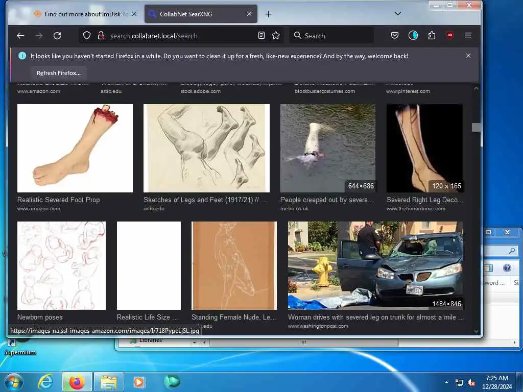Click the Woman drives with severed leg title
Image resolution: width=523 pixels, height=392 pixels.
[376, 317]
